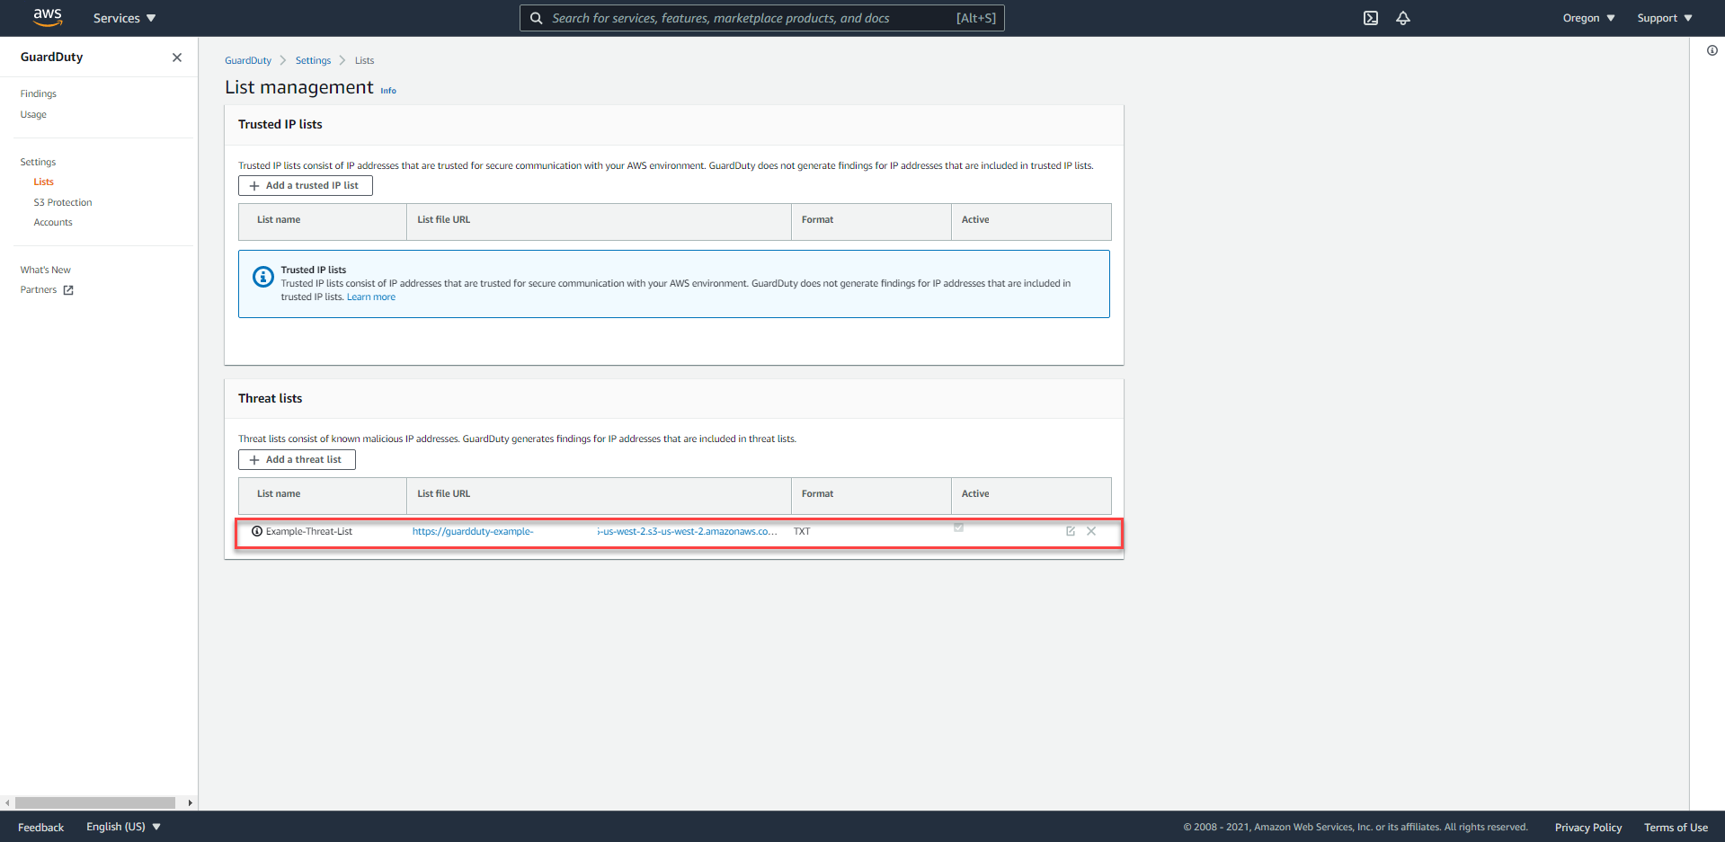Image resolution: width=1725 pixels, height=842 pixels.
Task: Open the English (US) language selector
Action: pyautogui.click(x=123, y=827)
